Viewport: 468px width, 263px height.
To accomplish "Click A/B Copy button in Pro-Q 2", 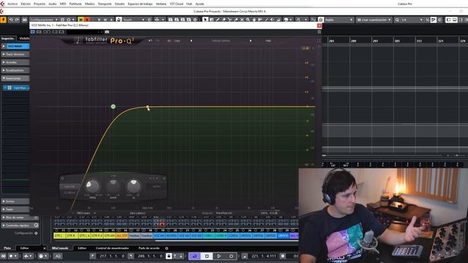I will (174, 41).
